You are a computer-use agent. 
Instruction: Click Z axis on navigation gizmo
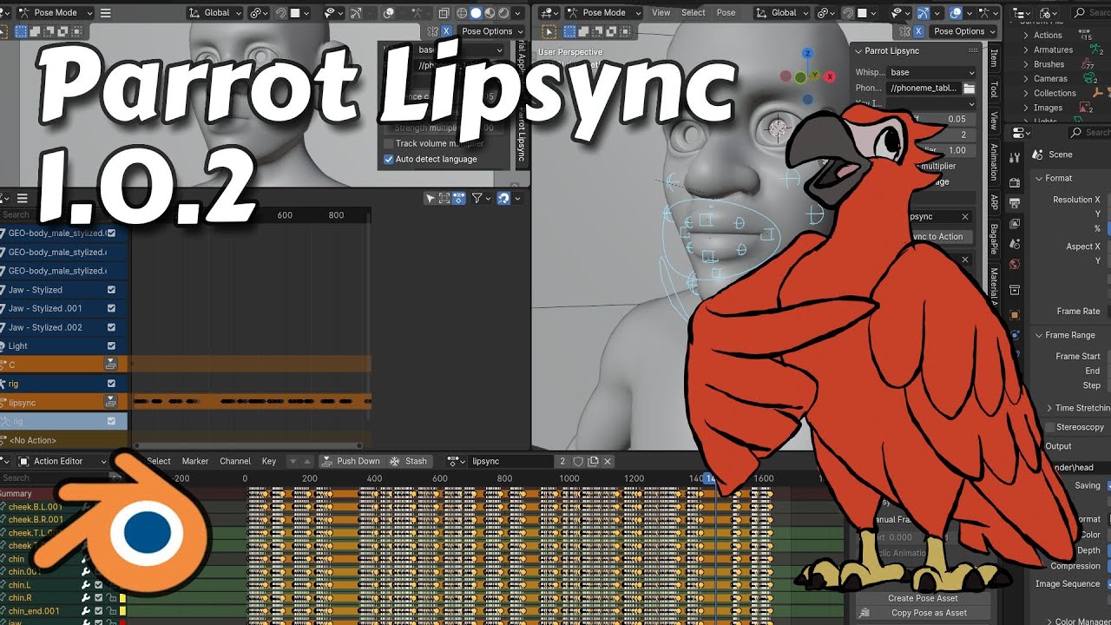pyautogui.click(x=807, y=54)
